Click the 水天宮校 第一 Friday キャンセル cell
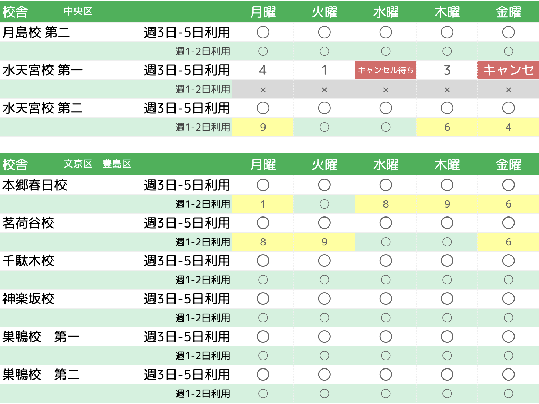This screenshot has height=404, width=539. 508,70
